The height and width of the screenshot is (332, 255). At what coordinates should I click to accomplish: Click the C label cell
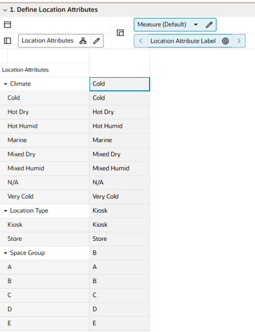pyautogui.click(x=120, y=295)
